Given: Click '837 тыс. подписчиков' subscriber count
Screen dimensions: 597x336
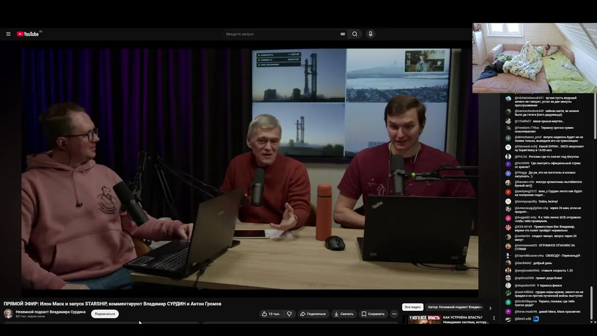Looking at the screenshot, I should tap(30, 317).
